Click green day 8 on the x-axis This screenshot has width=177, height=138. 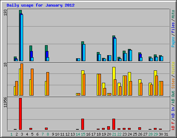(48, 134)
